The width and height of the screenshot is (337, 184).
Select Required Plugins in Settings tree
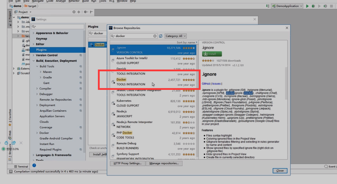click(x=51, y=149)
